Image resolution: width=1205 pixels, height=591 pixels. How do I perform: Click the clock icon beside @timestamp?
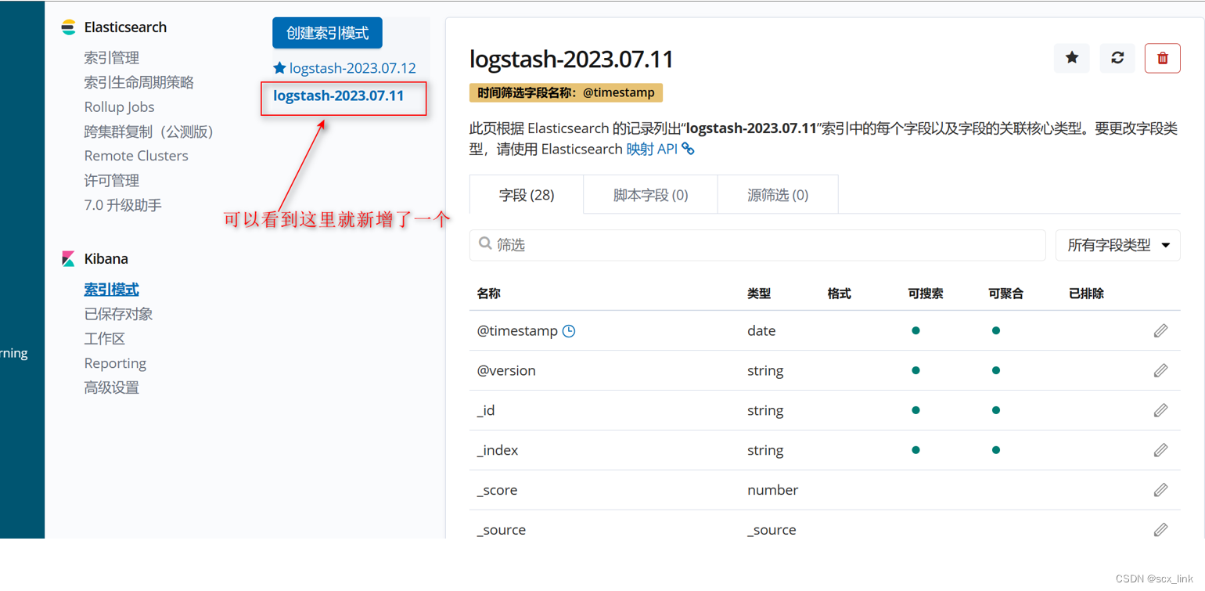569,331
